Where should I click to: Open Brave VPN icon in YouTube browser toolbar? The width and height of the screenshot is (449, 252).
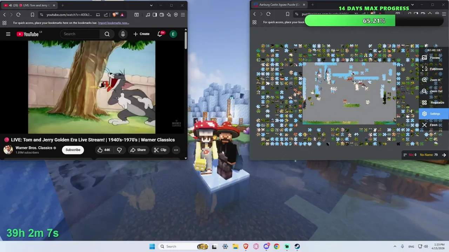click(176, 15)
